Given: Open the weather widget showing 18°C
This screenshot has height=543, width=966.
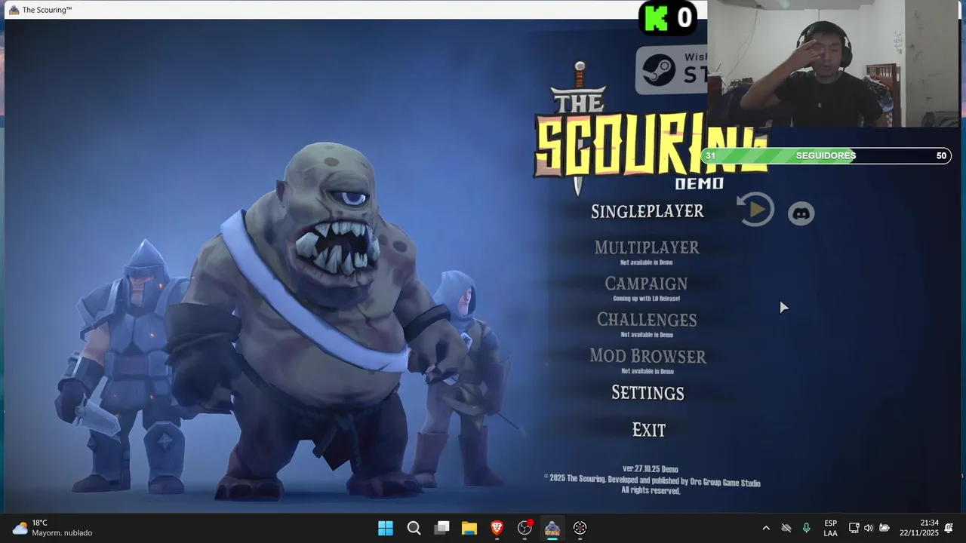Looking at the screenshot, I should tap(53, 528).
